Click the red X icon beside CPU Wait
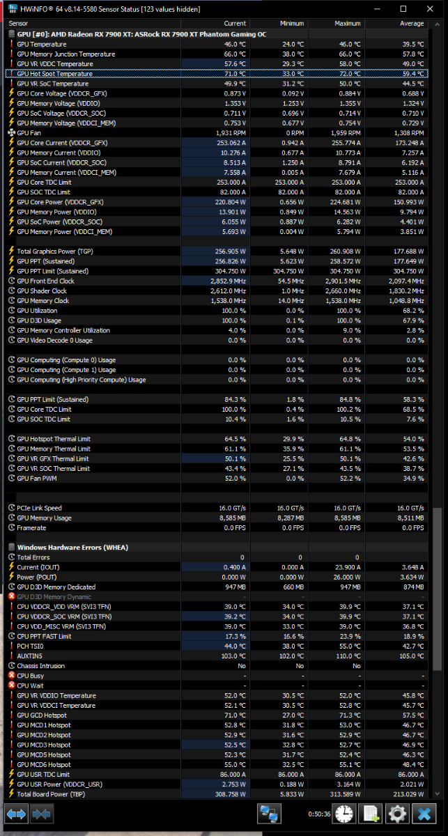 [11, 686]
